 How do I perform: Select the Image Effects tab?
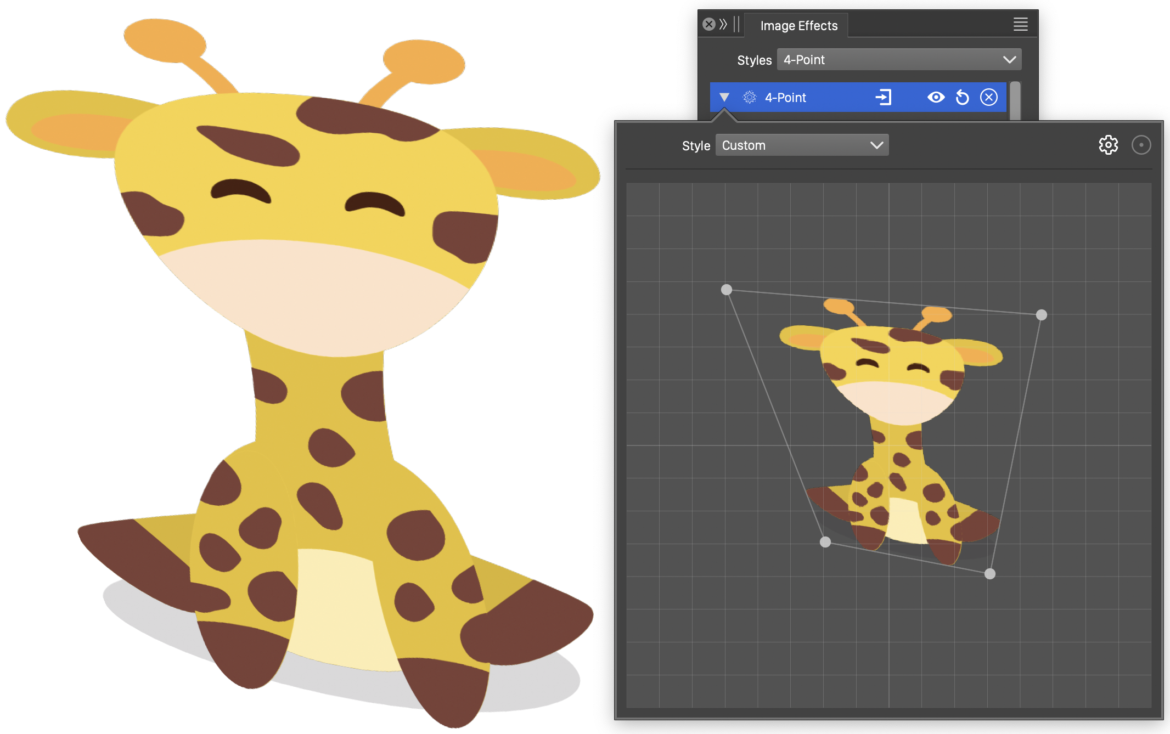pos(798,26)
